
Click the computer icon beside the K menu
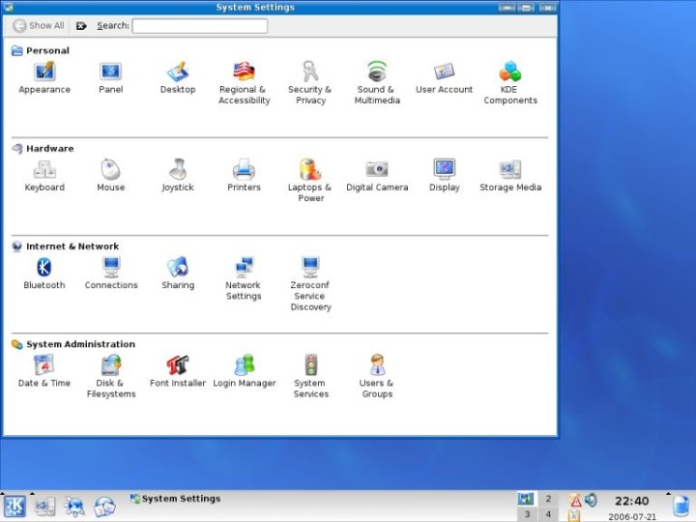[x=44, y=506]
